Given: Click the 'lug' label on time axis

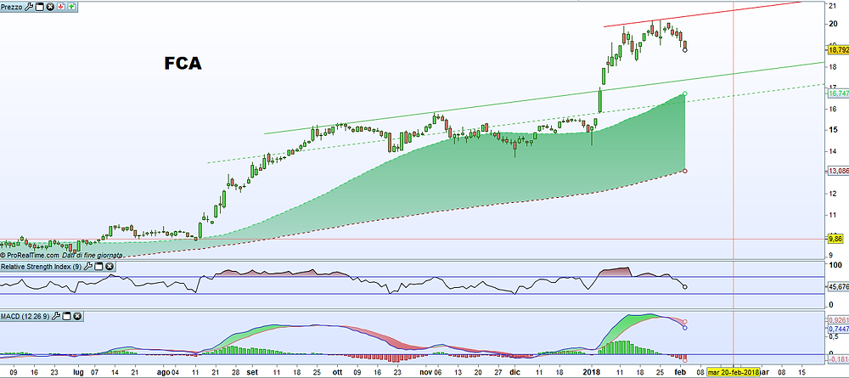Looking at the screenshot, I should [x=79, y=373].
